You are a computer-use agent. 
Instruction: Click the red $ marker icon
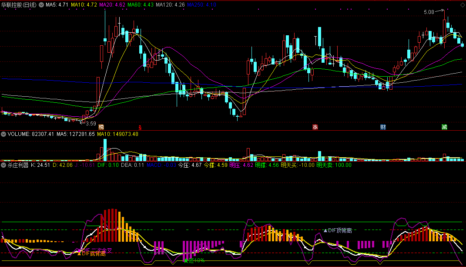coord(140,127)
